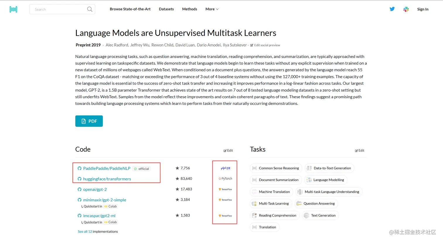Click Multi-Task Learning task icon
The width and height of the screenshot is (443, 242).
click(x=254, y=204)
